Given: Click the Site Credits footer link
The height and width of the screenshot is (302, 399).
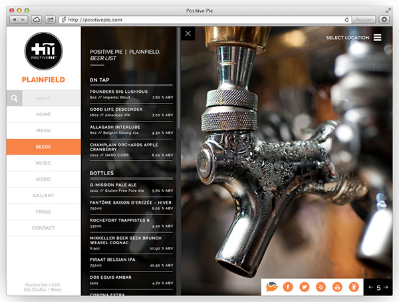Looking at the screenshot, I should pyautogui.click(x=35, y=289).
